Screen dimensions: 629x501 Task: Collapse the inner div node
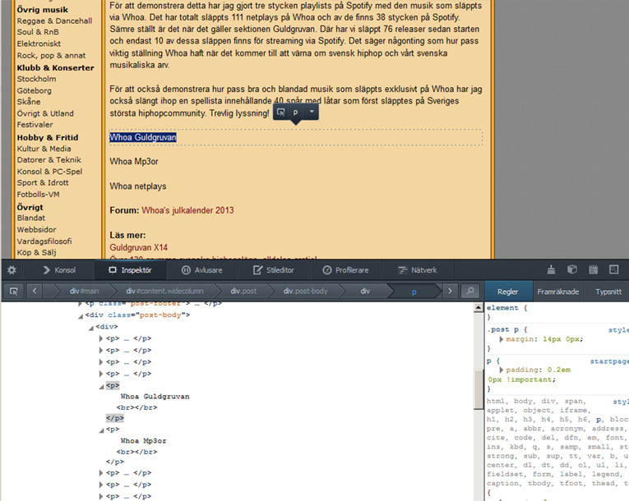pyautogui.click(x=91, y=328)
